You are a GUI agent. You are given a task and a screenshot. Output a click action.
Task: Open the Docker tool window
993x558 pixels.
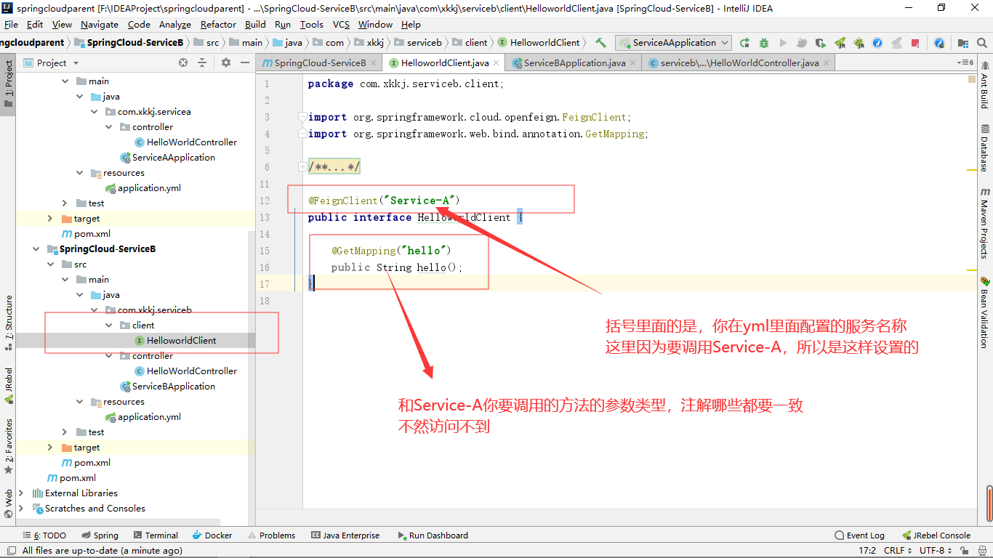click(212, 535)
